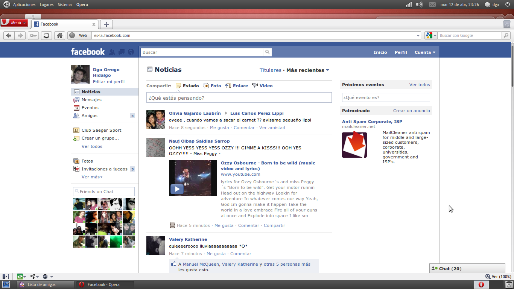Open the MailCleaner ad image
514x289 pixels.
pos(354,145)
